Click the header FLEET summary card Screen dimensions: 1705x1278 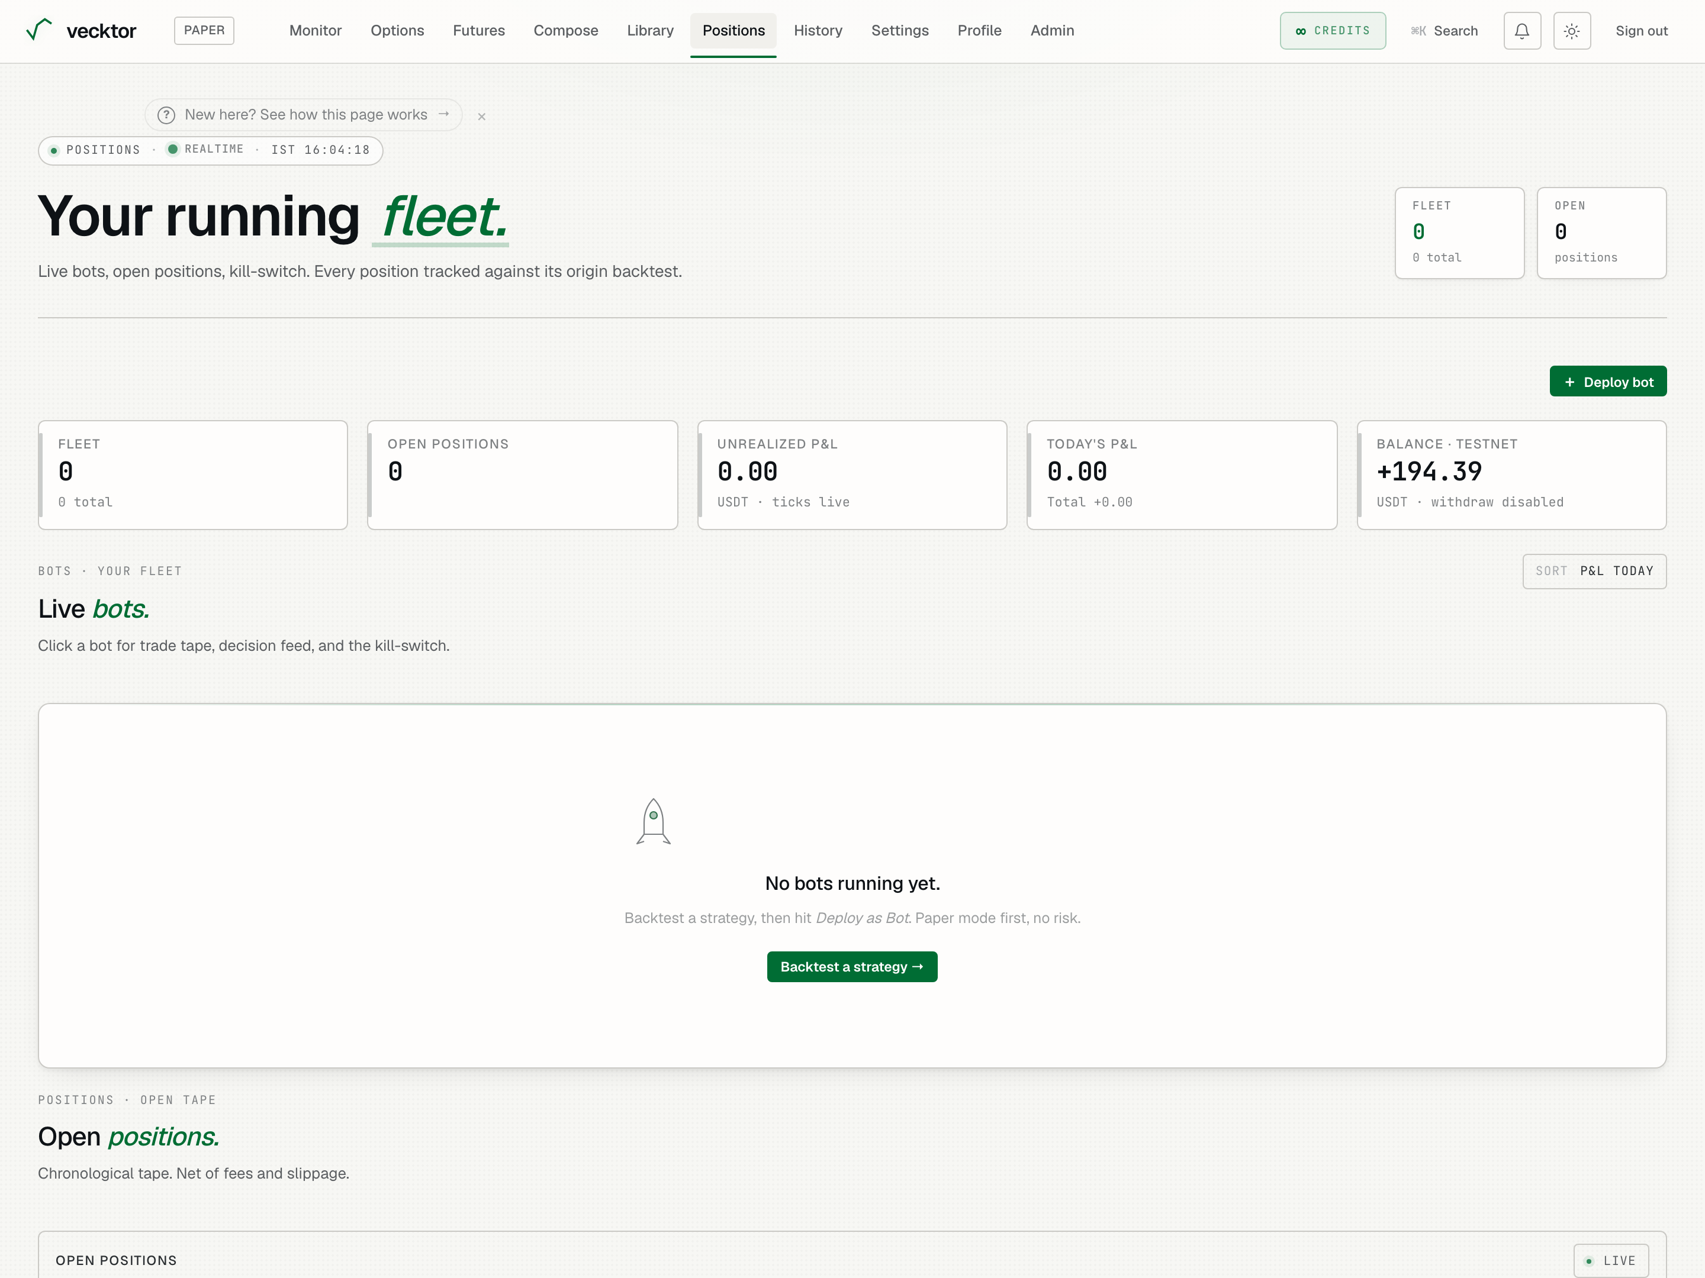point(1459,233)
